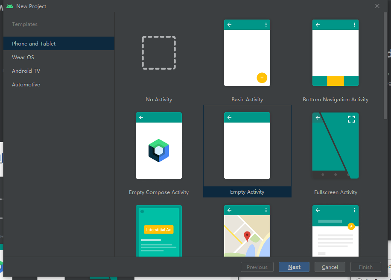Image resolution: width=391 pixels, height=280 pixels.
Task: Select the No Activity dashed-box template
Action: (159, 53)
